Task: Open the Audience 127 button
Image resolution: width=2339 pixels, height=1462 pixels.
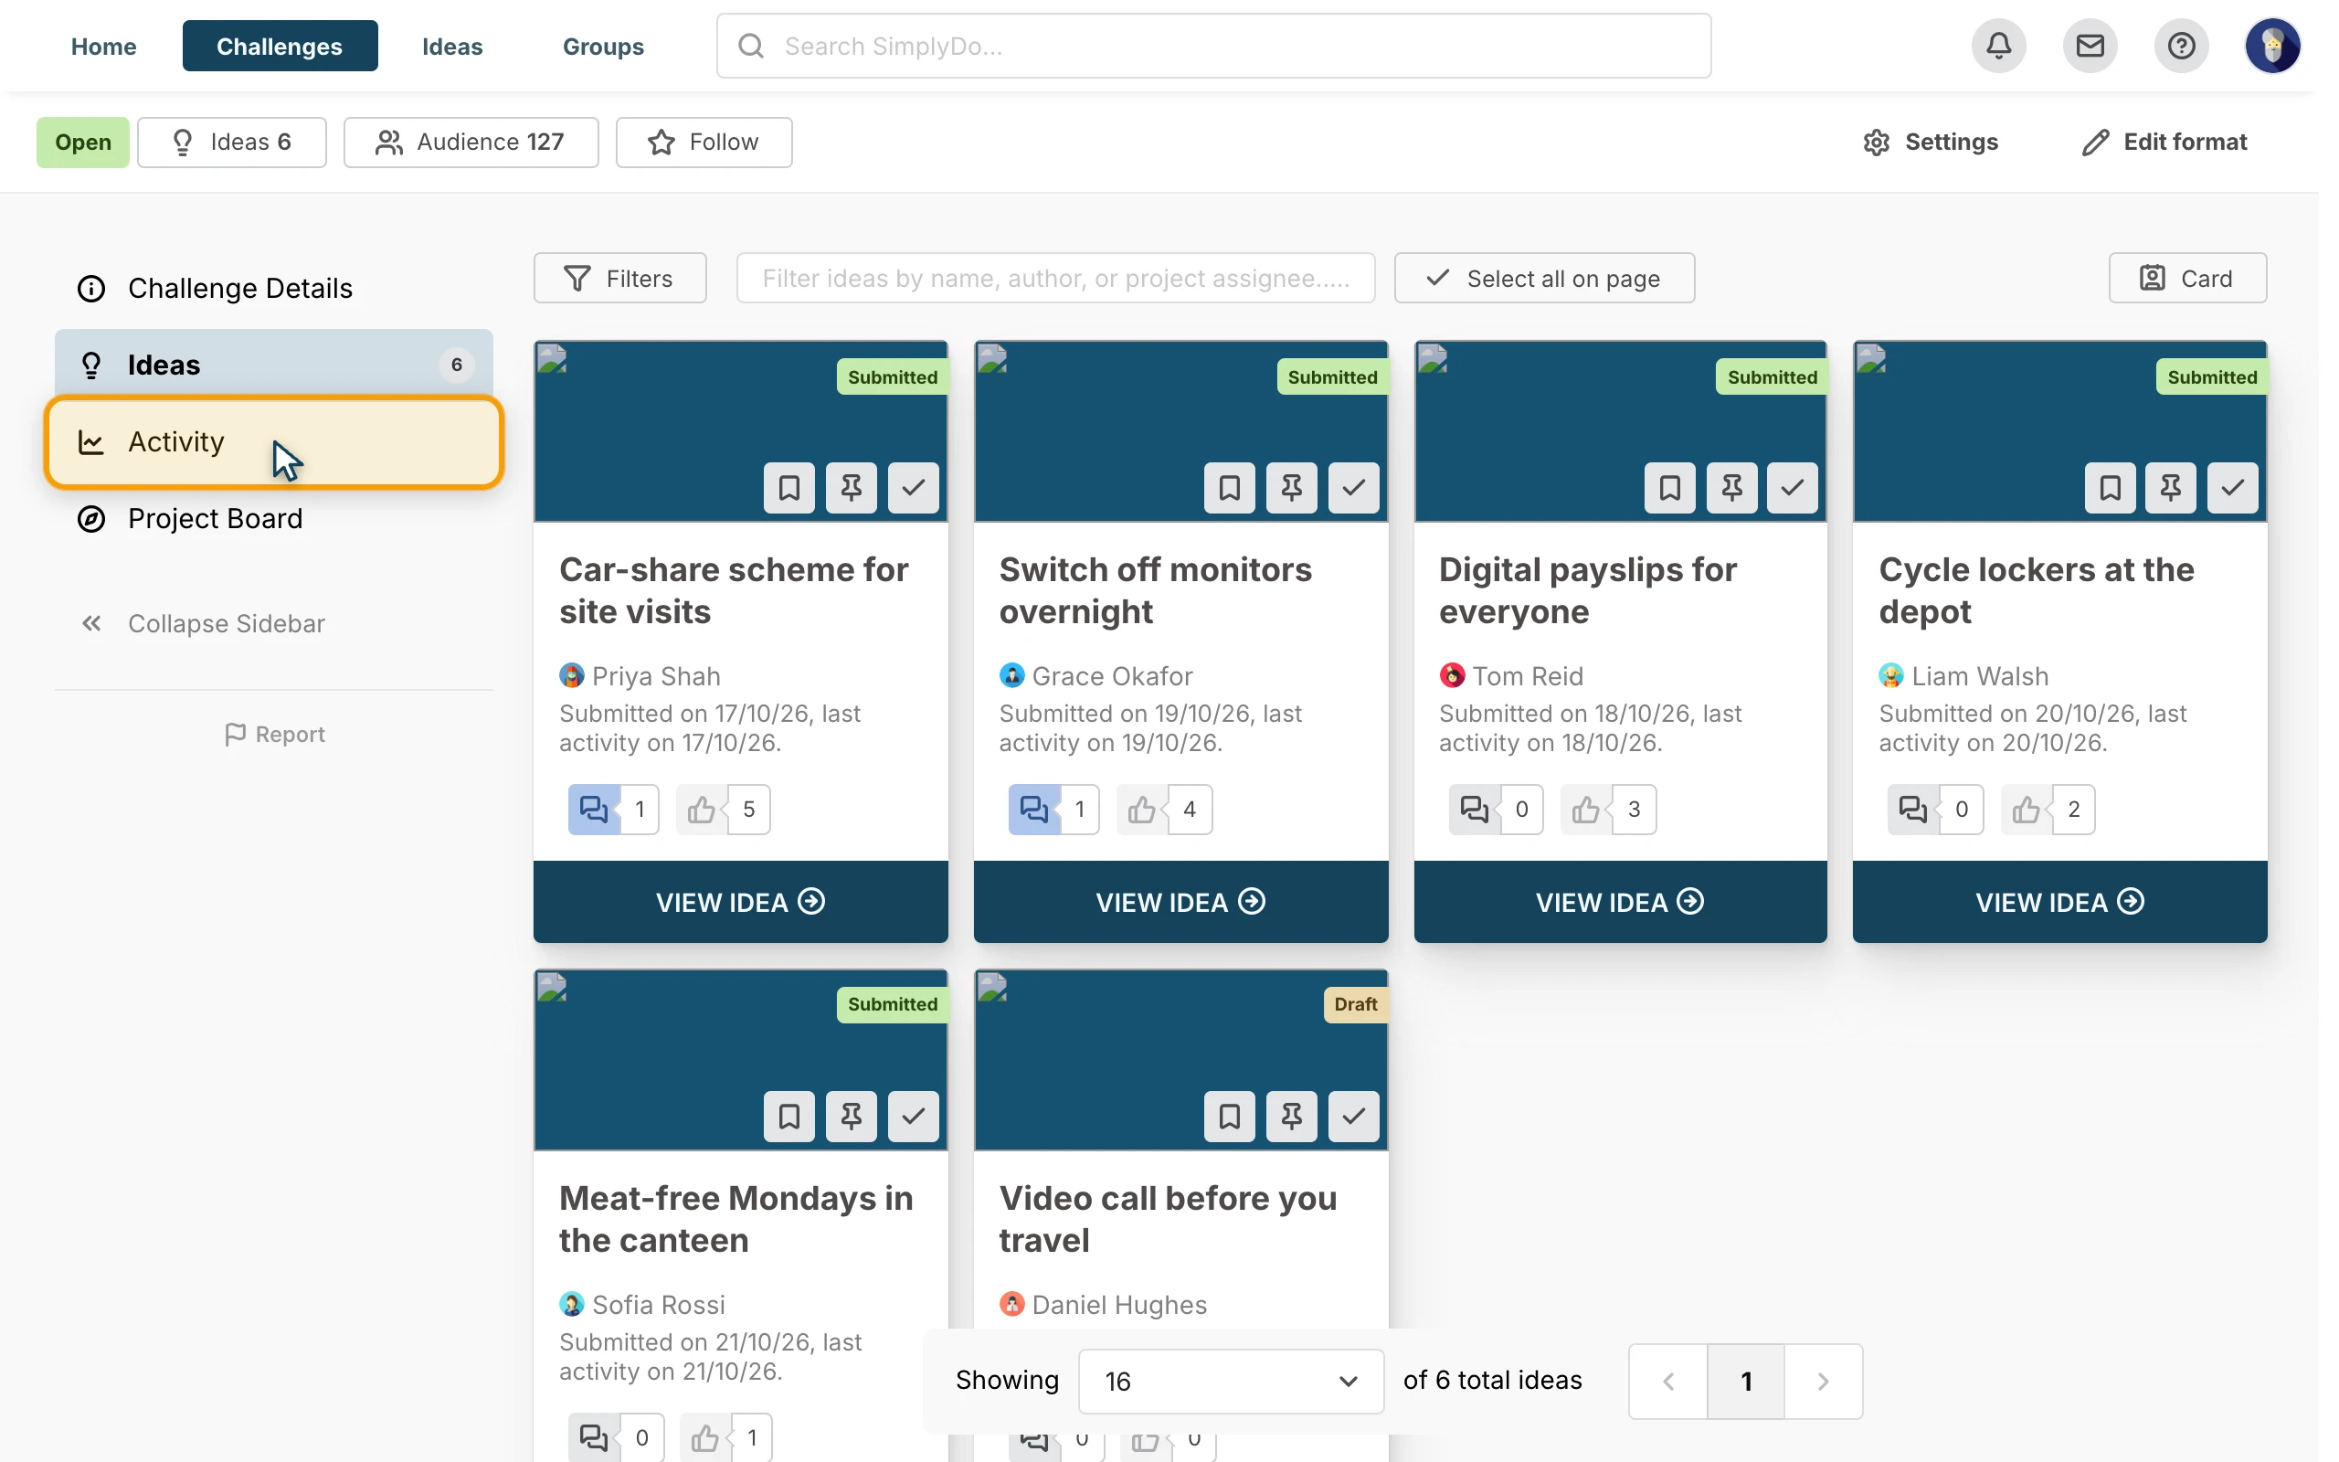Action: pyautogui.click(x=471, y=143)
